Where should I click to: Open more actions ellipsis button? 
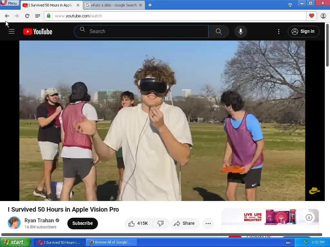pos(208,224)
